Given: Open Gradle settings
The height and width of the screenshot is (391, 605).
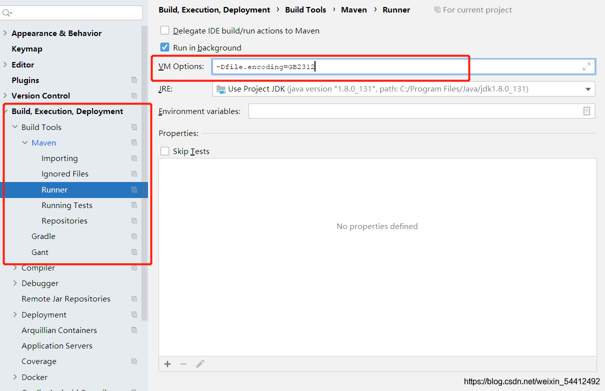Looking at the screenshot, I should coord(43,236).
